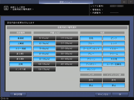Toggle the カラー用紙 paper type
Viewport: 134px width, 100px height.
(x=20, y=48)
